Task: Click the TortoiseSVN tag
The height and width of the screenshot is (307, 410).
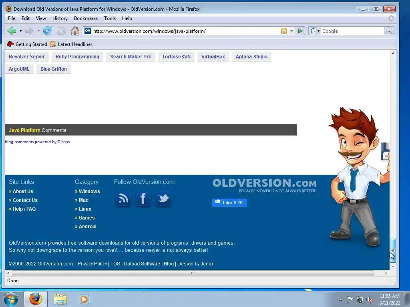Action: pos(176,57)
